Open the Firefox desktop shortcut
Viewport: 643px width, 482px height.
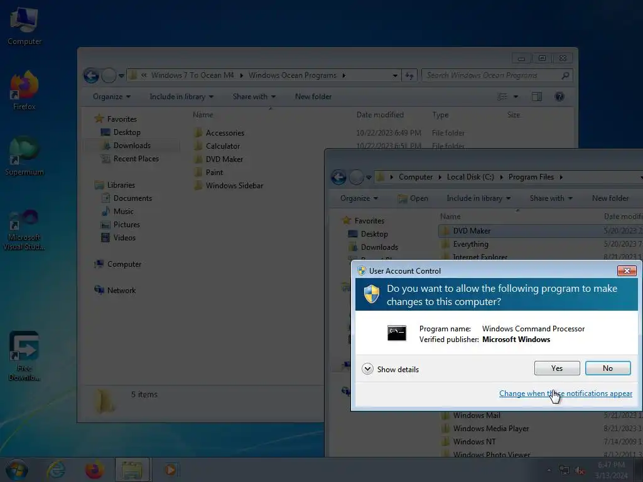click(x=24, y=91)
